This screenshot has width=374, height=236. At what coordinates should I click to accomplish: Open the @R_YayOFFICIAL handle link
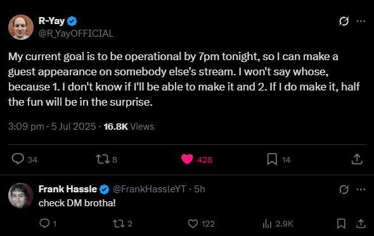[x=76, y=34]
